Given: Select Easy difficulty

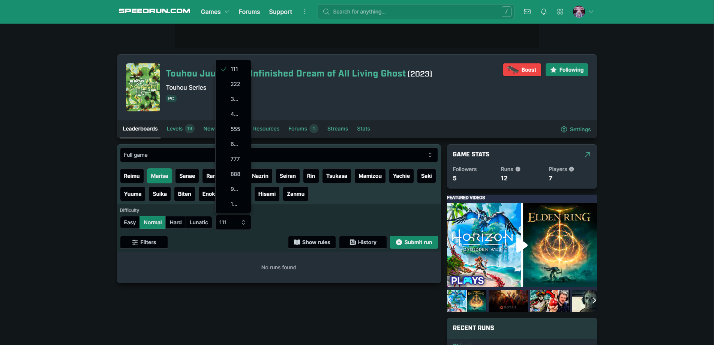Looking at the screenshot, I should (130, 222).
